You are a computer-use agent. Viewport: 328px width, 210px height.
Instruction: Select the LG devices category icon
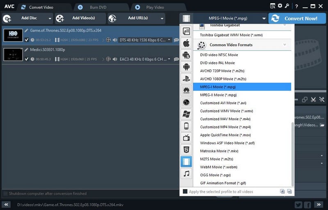[186, 102]
